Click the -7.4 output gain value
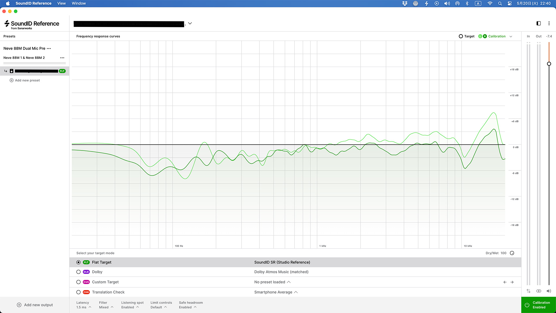 pos(549,36)
